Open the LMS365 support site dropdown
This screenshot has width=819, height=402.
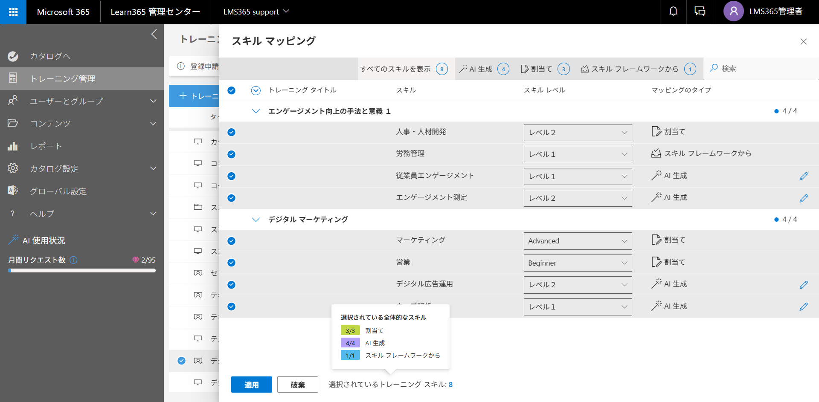click(x=256, y=12)
